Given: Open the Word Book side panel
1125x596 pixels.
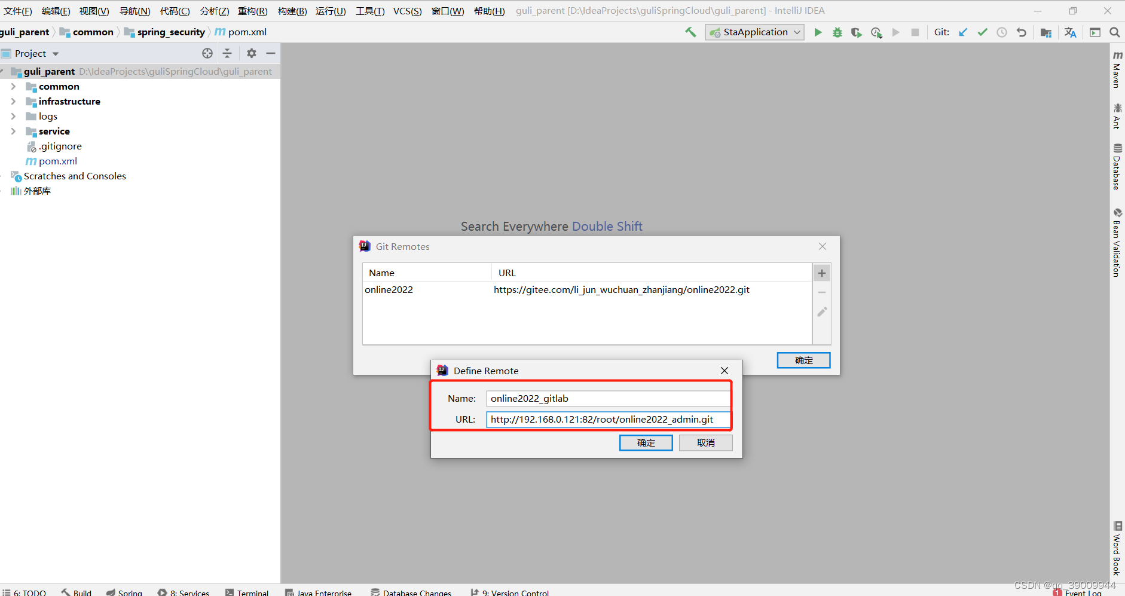Looking at the screenshot, I should (x=1117, y=549).
